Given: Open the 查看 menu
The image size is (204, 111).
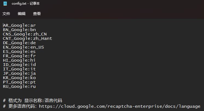Looking at the screenshot, I should pos(37,14).
